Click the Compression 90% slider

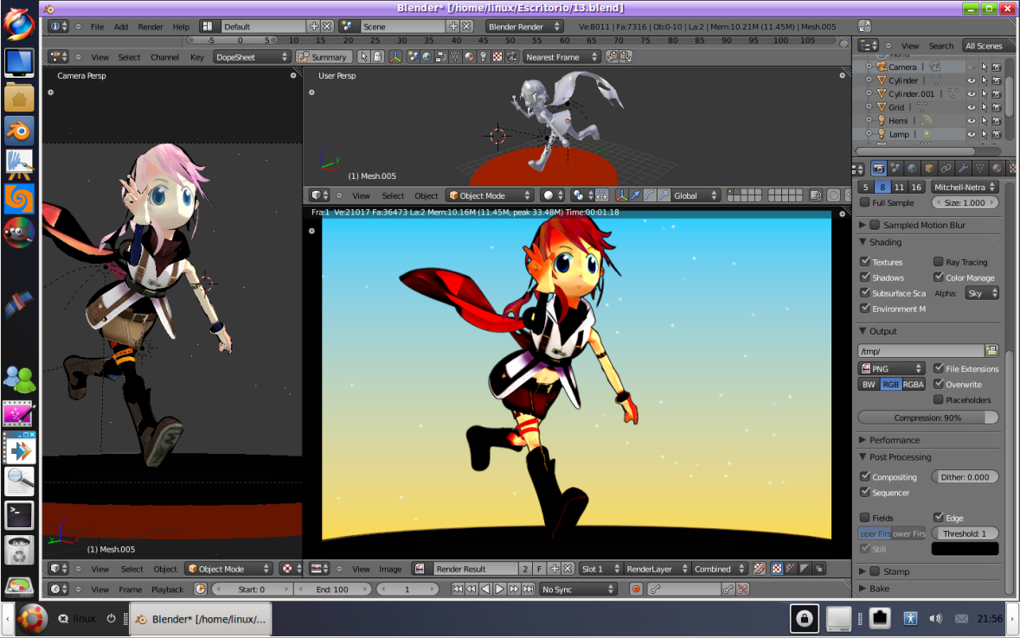tap(928, 418)
